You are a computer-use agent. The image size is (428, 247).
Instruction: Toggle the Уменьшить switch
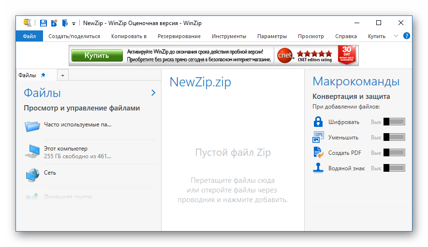point(394,137)
